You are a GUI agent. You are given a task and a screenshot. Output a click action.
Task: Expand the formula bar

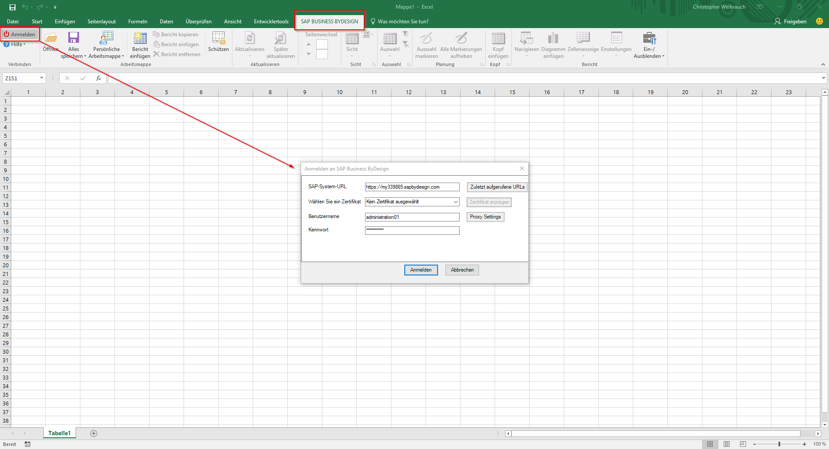[823, 78]
